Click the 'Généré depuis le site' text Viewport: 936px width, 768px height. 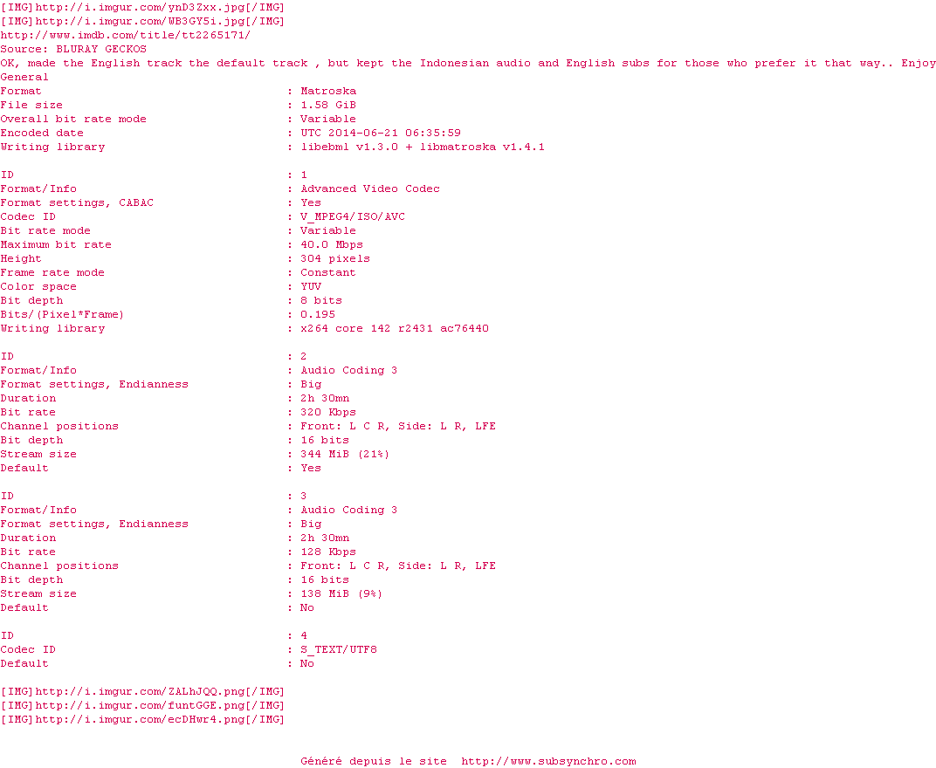(x=374, y=761)
